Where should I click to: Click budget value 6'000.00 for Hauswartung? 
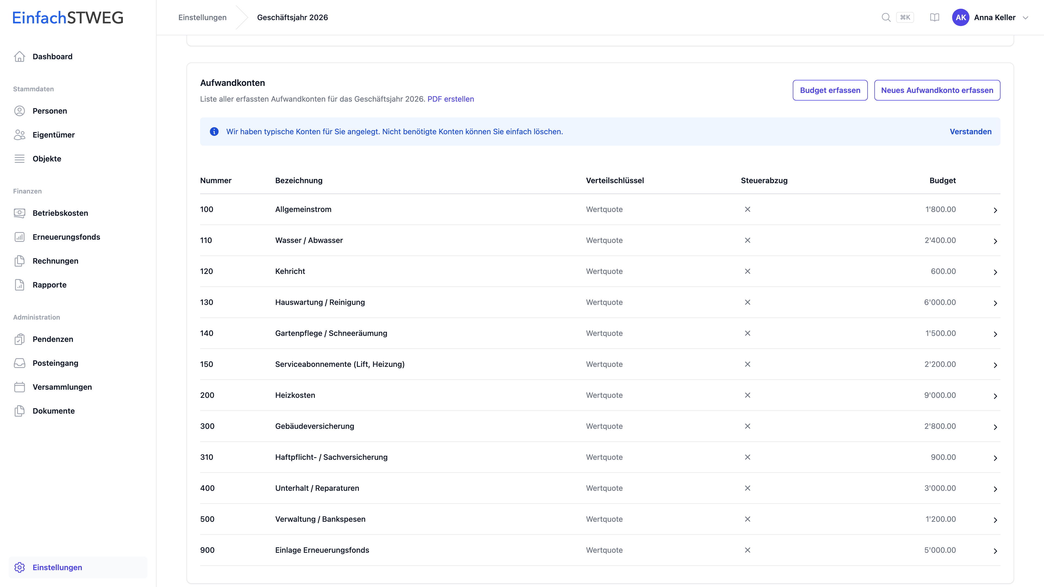(940, 302)
